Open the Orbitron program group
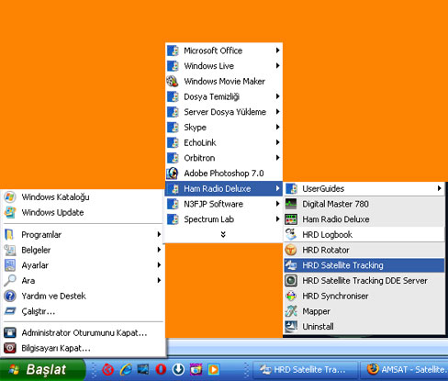The height and width of the screenshot is (381, 448). coord(224,158)
